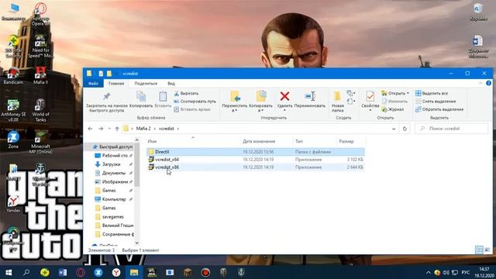Go up one folder level
This screenshot has height=279, width=496.
point(117,129)
